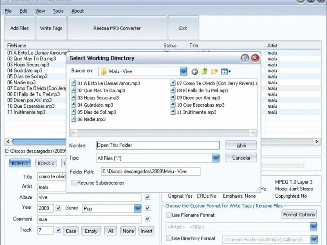Open Reezaa MP3 Converter button
327x245 pixels.
(117, 28)
